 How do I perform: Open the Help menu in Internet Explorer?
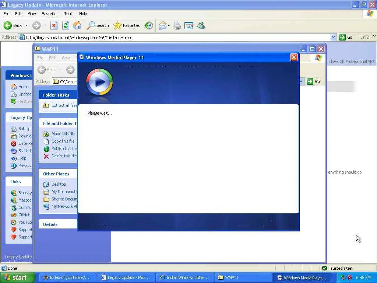pyautogui.click(x=83, y=14)
